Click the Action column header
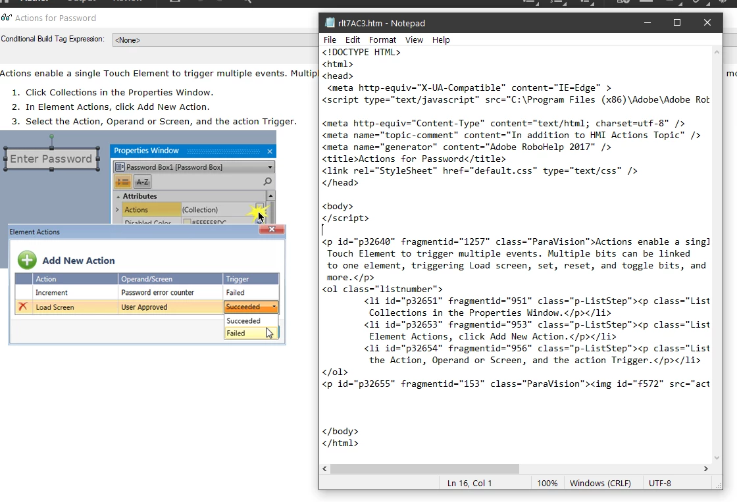 point(75,279)
